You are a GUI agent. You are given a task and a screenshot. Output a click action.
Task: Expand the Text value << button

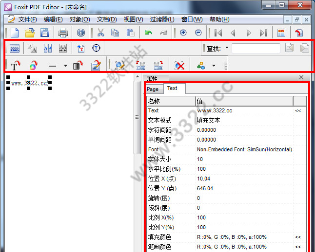pyautogui.click(x=298, y=110)
